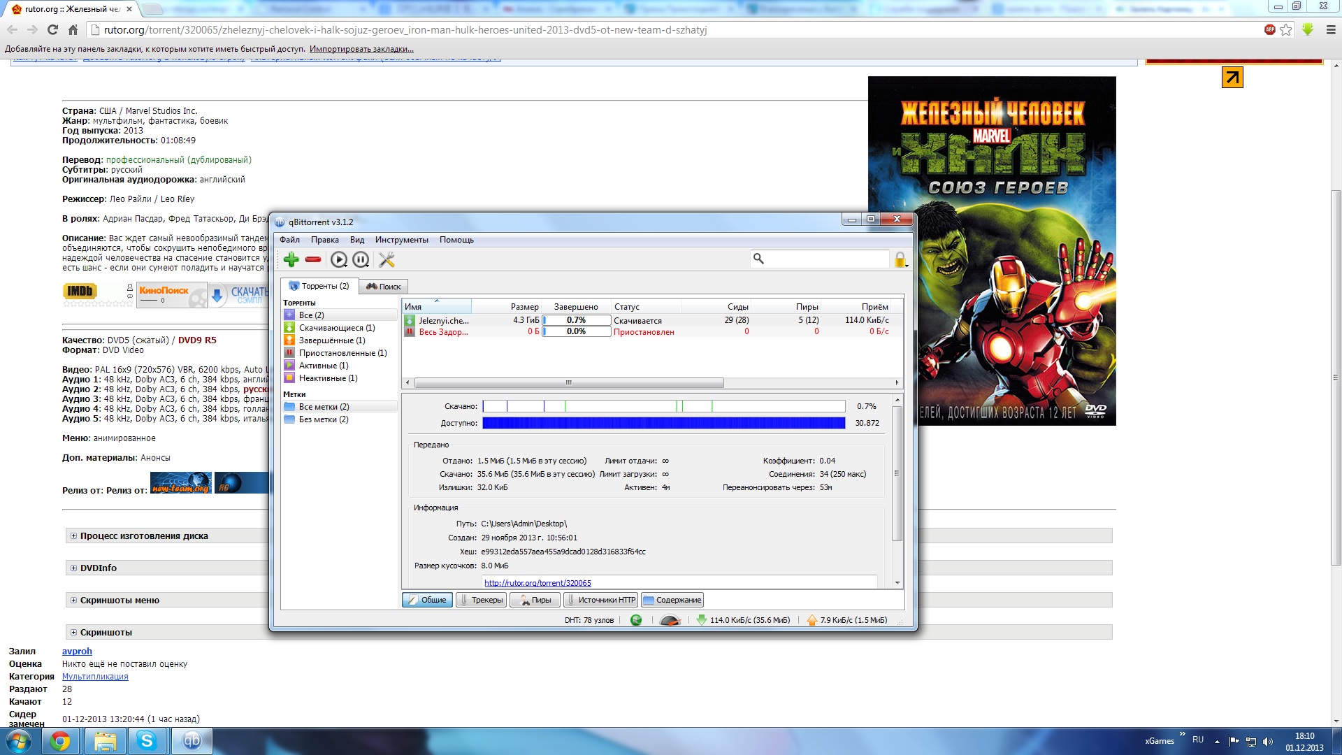Image resolution: width=1342 pixels, height=755 pixels.
Task: Select the Скачивающиеся (1) filter
Action: 336,328
